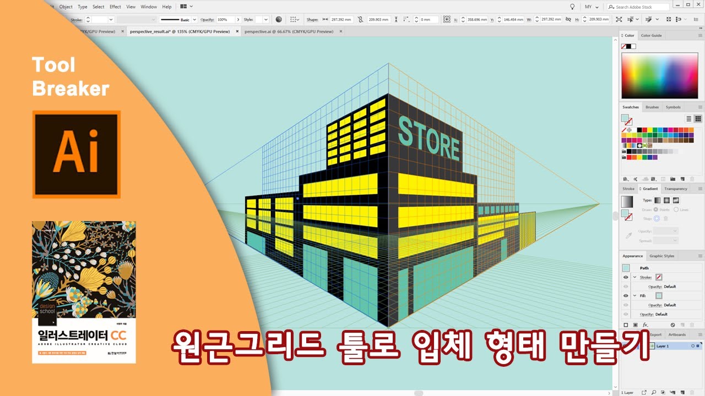
Task: Collapse the Fill attribute row
Action: tap(634, 295)
